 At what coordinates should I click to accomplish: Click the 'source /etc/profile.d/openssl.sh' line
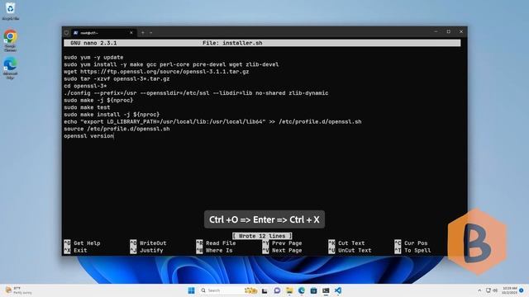point(117,129)
